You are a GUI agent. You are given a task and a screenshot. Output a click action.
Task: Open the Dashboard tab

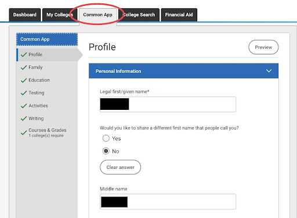tap(25, 14)
